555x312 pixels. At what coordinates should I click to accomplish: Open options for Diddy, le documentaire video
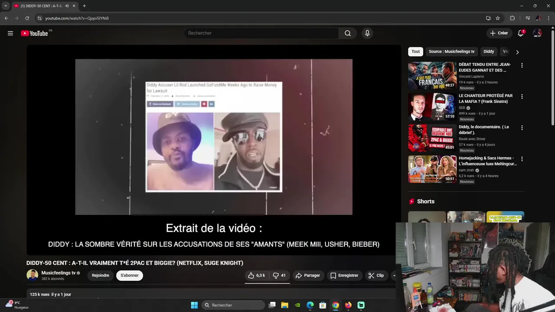522,128
